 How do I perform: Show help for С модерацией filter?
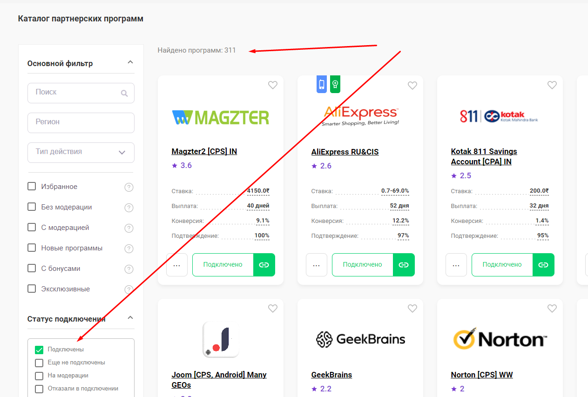(x=129, y=228)
